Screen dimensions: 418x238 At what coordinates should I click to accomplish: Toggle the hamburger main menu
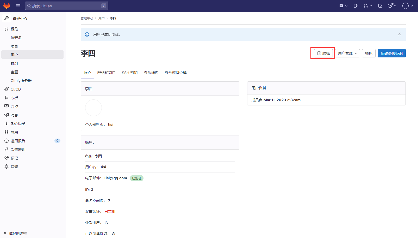(x=18, y=6)
